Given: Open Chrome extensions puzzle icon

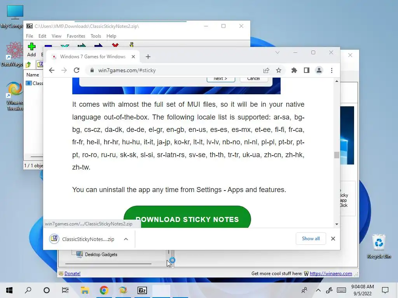Looking at the screenshot, I should 294,70.
